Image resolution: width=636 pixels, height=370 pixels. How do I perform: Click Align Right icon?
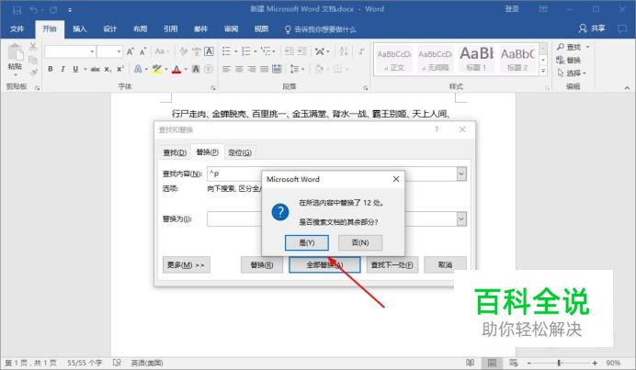coord(252,69)
